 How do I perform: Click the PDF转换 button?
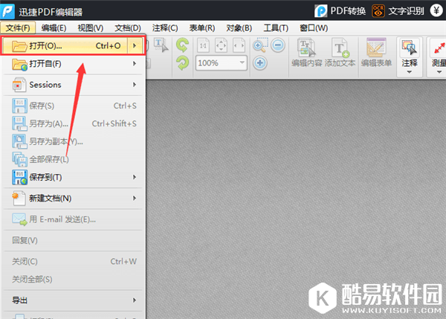(x=340, y=11)
